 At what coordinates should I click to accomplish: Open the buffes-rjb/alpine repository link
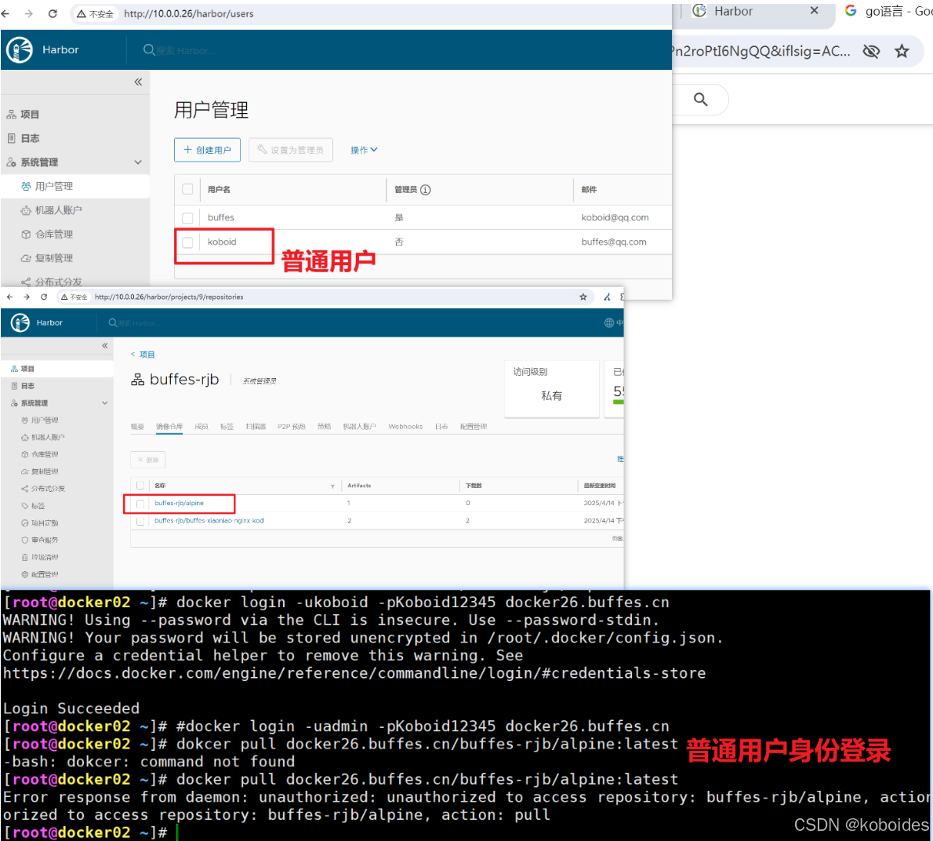tap(179, 504)
